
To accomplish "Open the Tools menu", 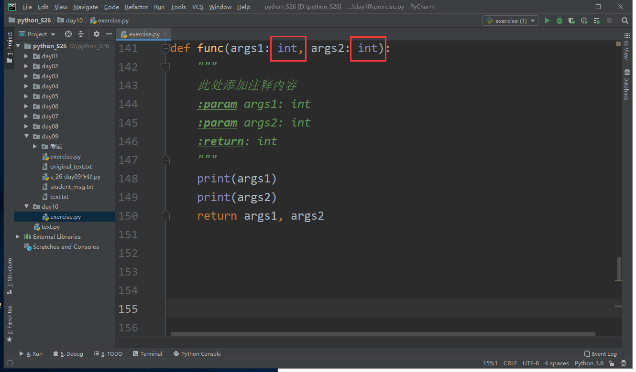I will point(178,7).
